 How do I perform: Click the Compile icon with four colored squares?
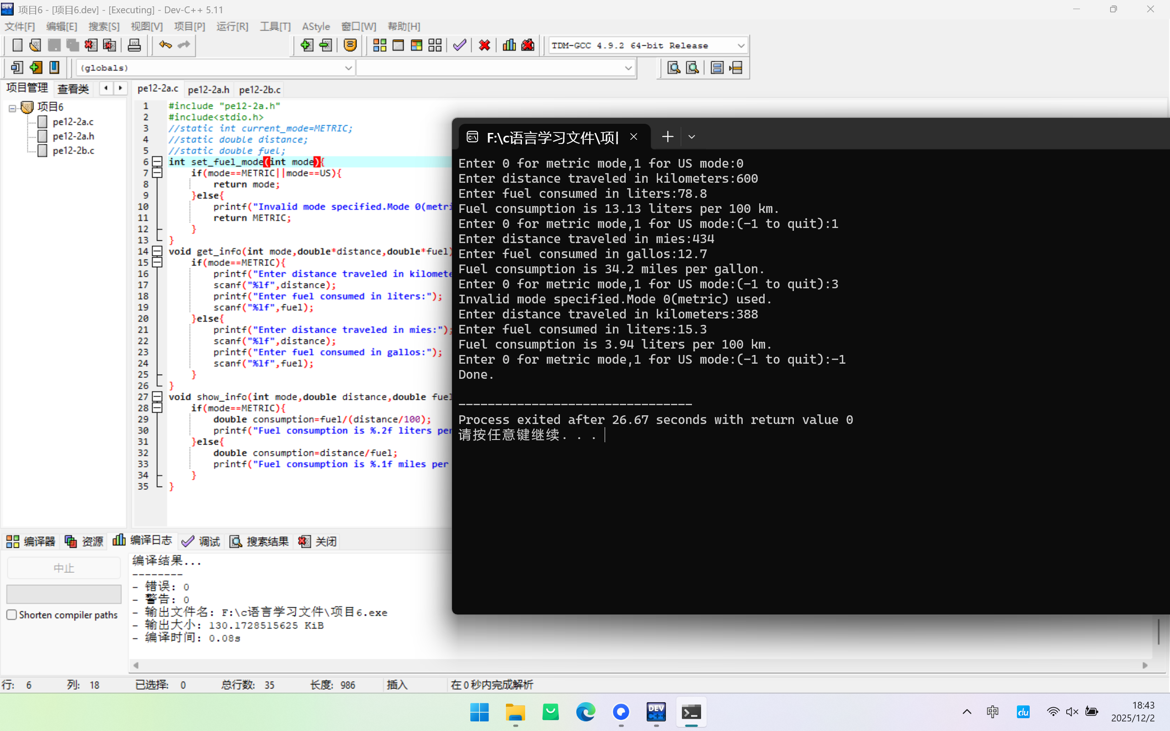(x=379, y=45)
